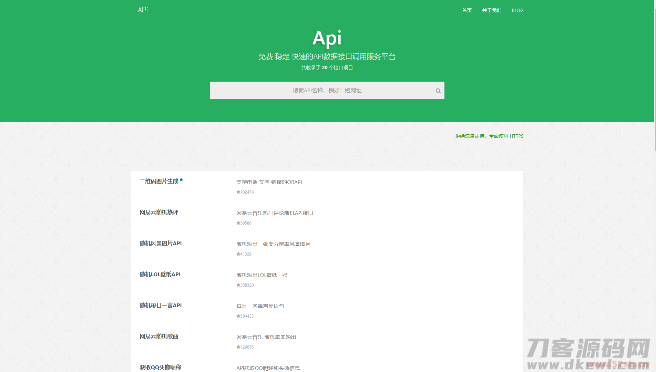
Task: Click the star icon beside 102478
Action: click(x=238, y=192)
